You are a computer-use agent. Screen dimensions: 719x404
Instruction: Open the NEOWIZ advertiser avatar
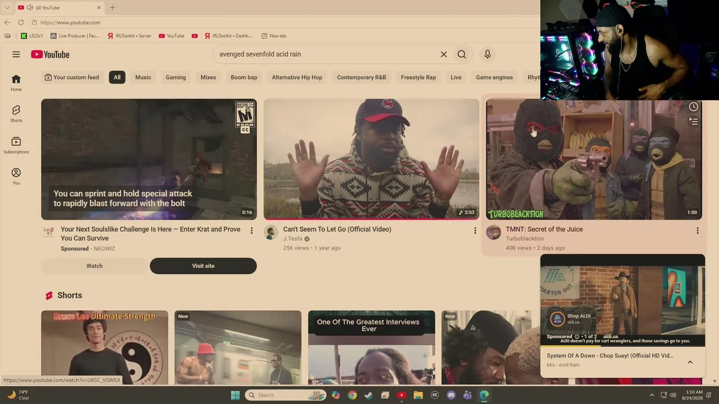coord(49,232)
